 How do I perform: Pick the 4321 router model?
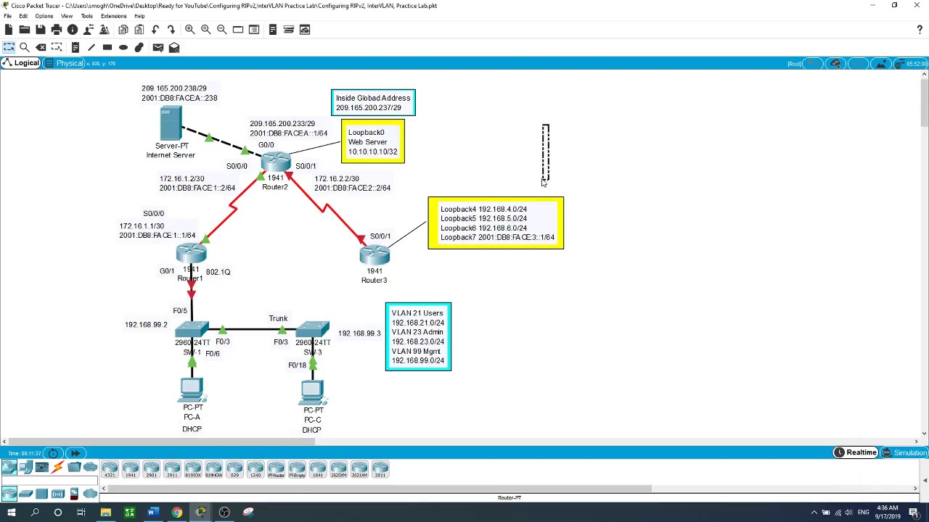point(110,470)
